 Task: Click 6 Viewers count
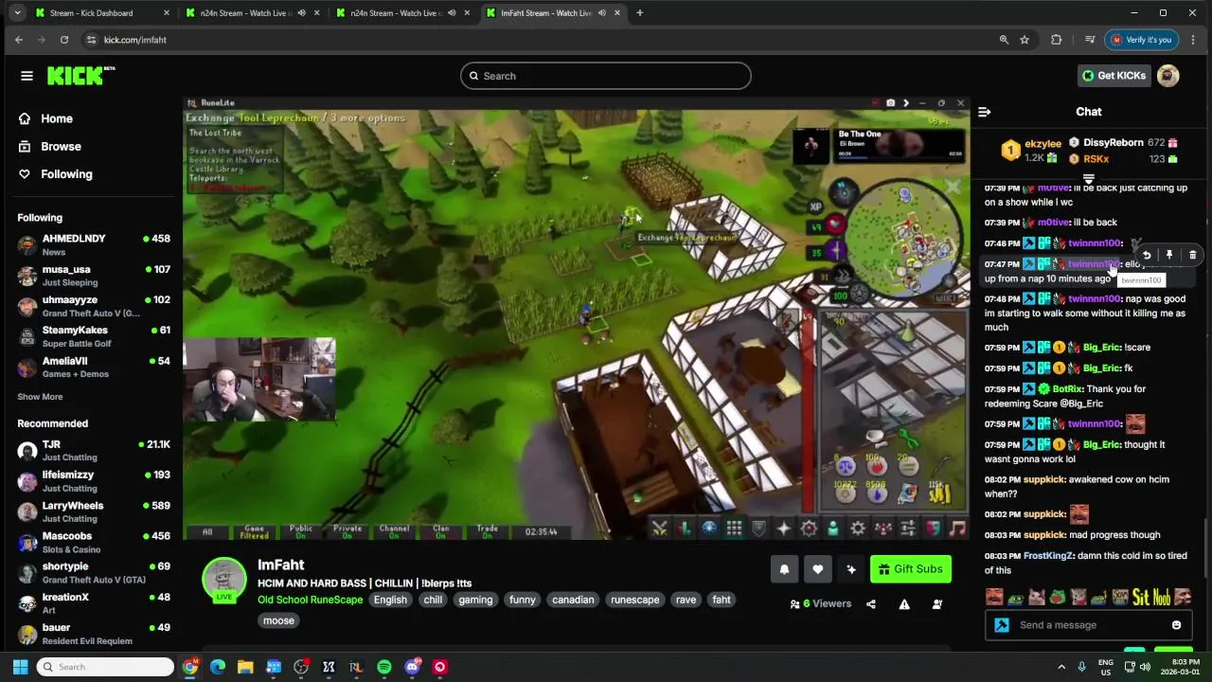point(822,604)
